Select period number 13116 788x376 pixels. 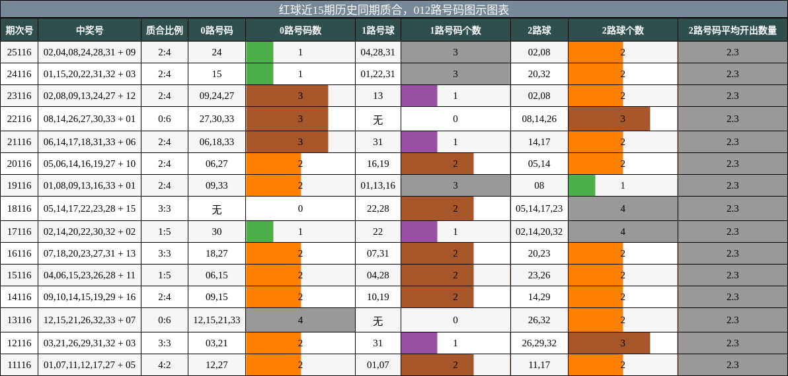pyautogui.click(x=19, y=320)
